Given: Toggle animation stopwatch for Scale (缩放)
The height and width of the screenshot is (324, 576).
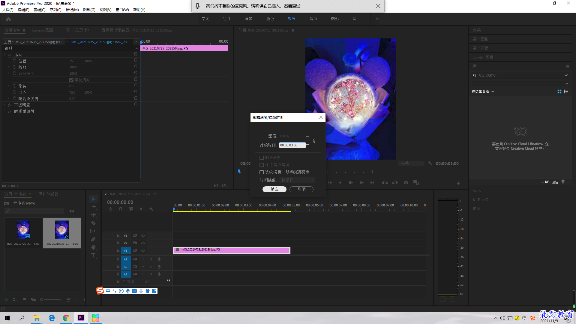Looking at the screenshot, I should point(14,67).
